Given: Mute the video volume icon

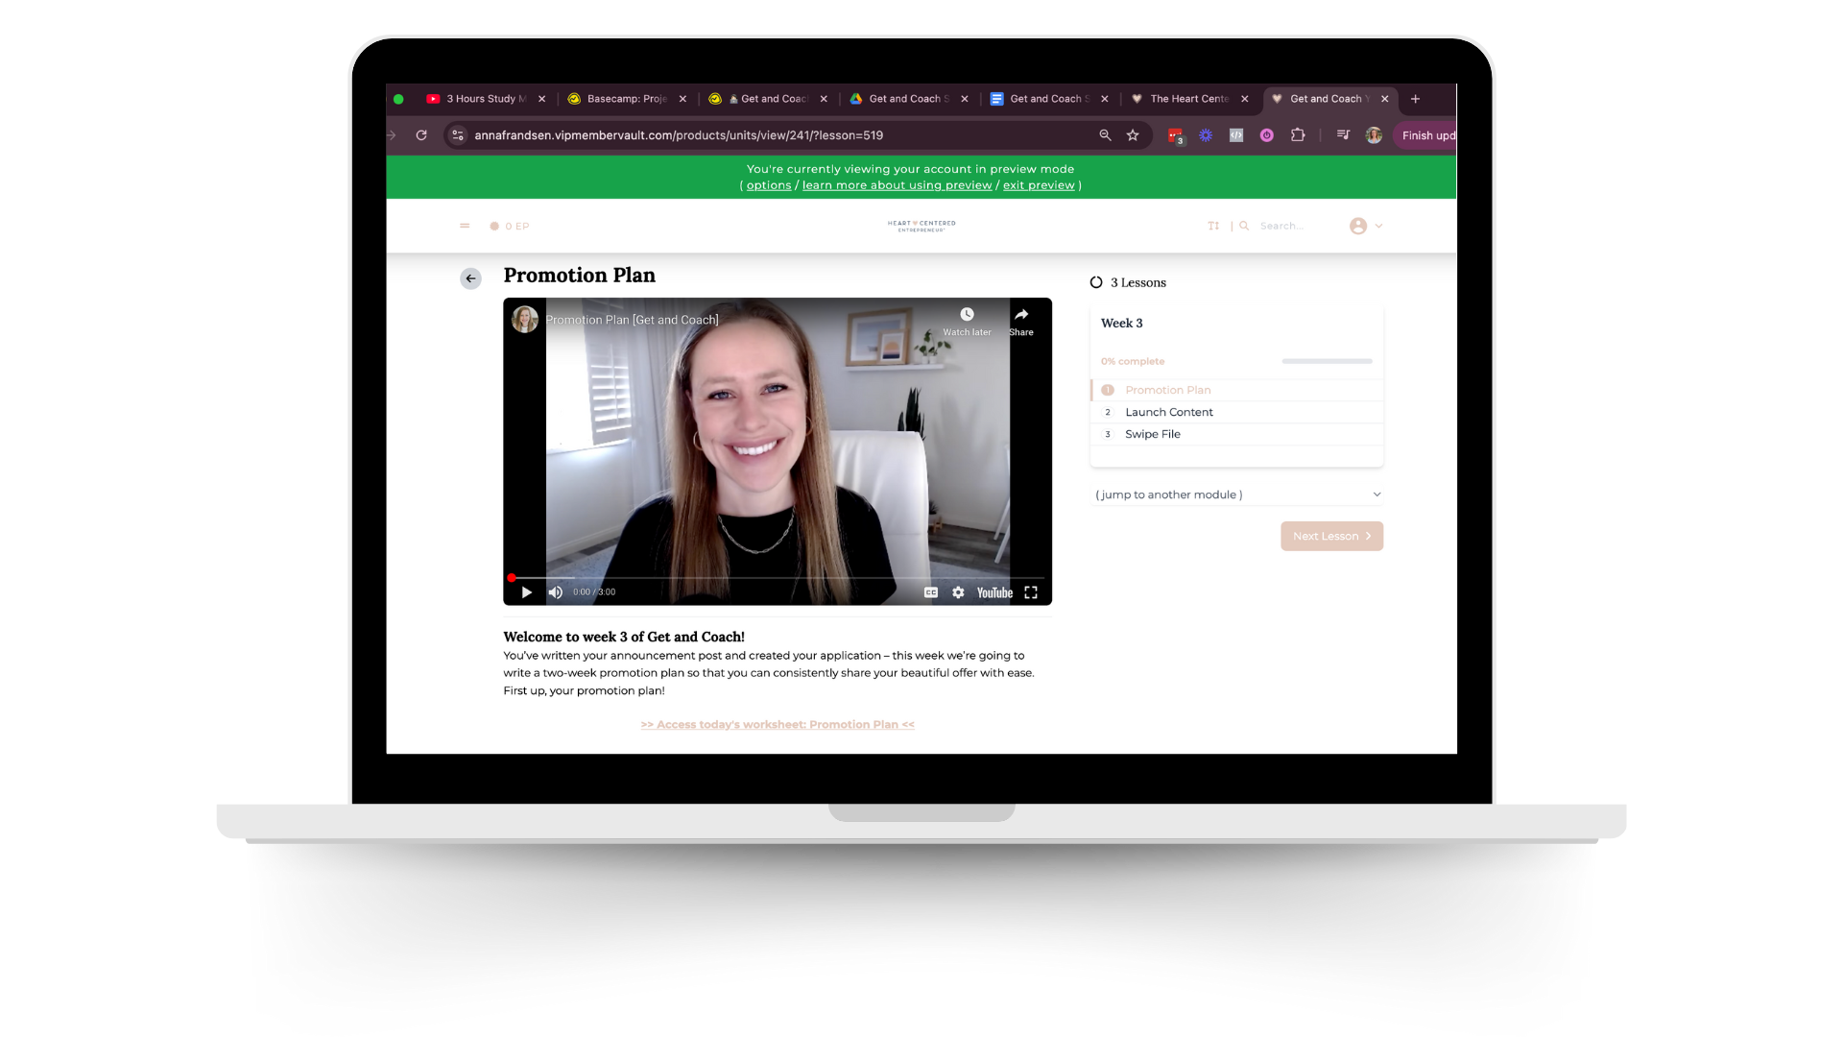Looking at the screenshot, I should click(555, 592).
